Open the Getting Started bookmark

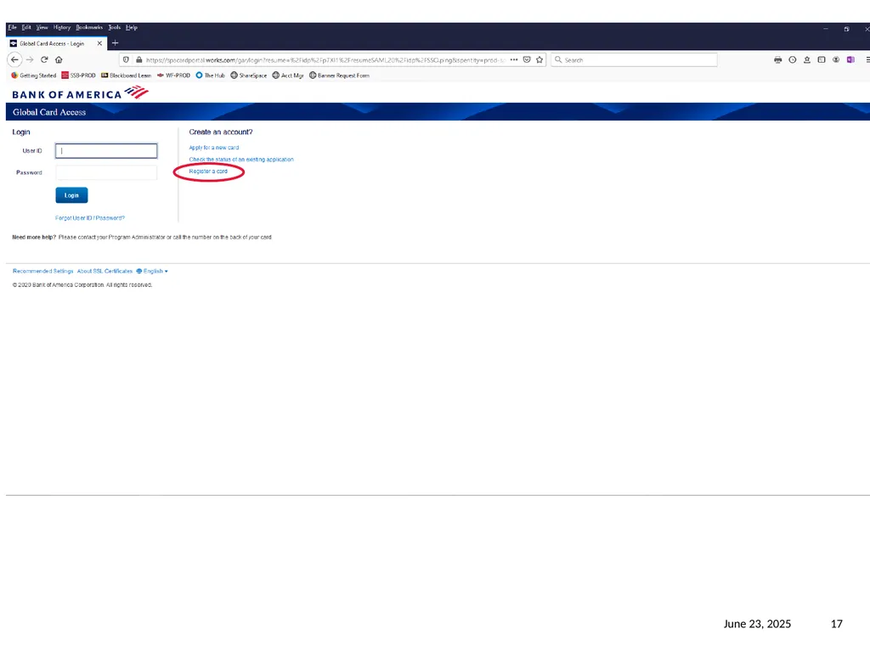[x=33, y=76]
